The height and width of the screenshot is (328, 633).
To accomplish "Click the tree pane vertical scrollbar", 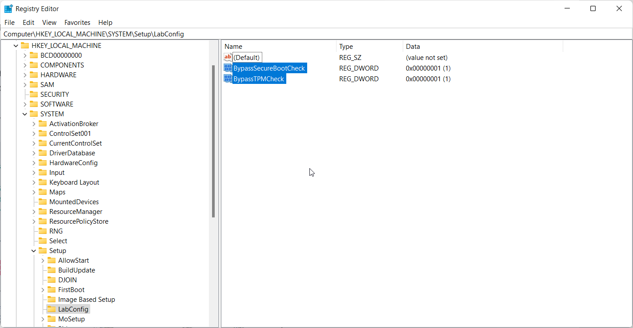I will (x=213, y=141).
